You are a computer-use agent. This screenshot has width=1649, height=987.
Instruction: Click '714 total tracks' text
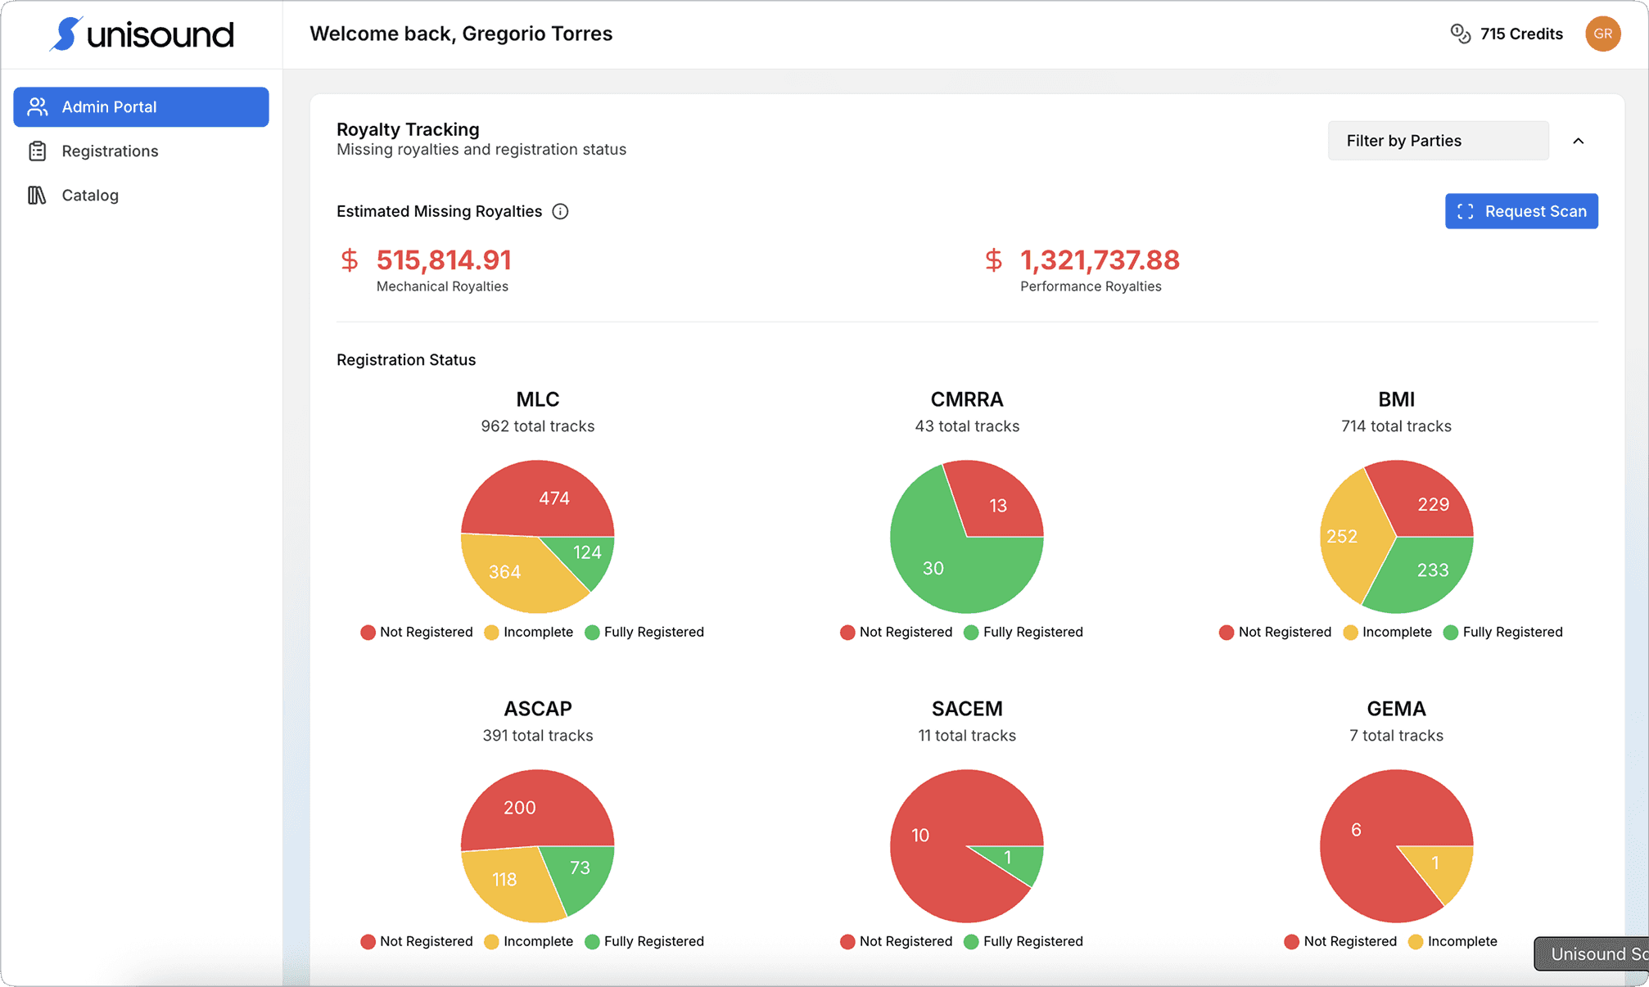[x=1396, y=426]
